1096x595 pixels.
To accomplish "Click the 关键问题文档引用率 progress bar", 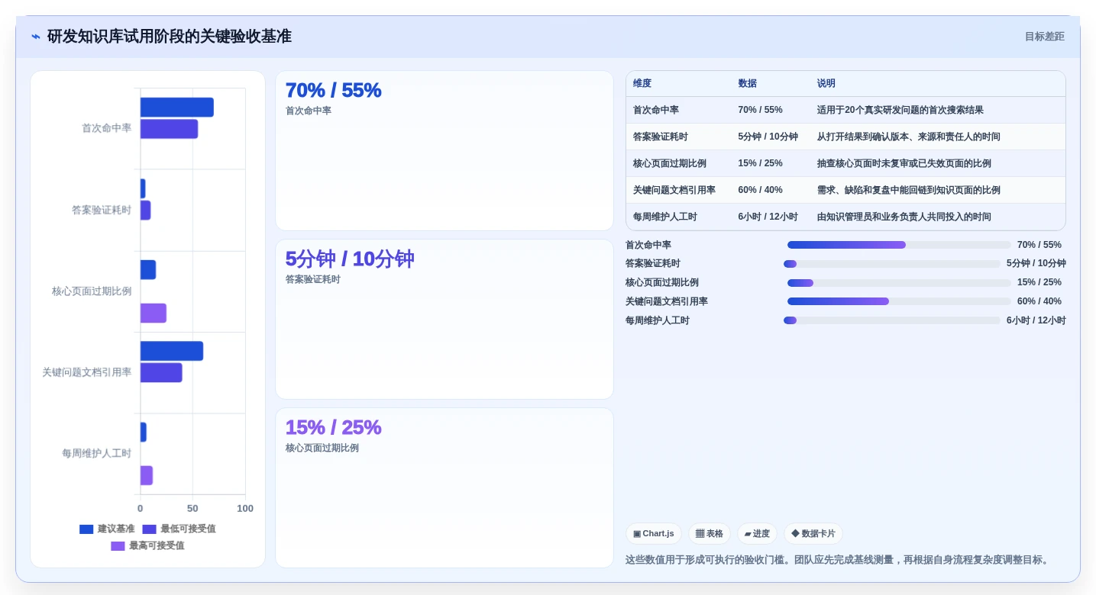I will 899,301.
